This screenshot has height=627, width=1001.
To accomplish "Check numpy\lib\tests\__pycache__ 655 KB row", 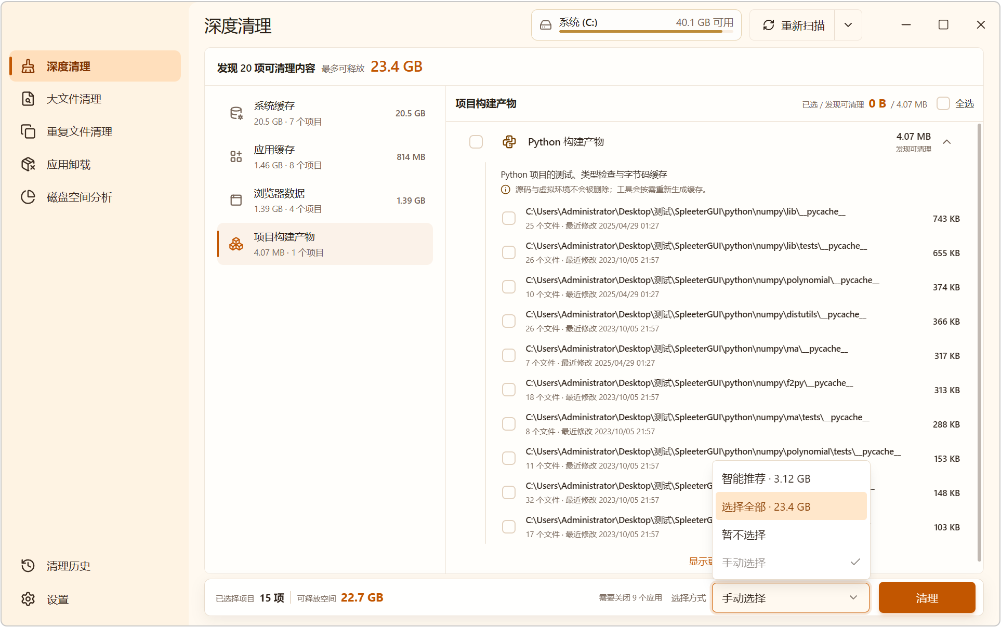I will point(509,252).
